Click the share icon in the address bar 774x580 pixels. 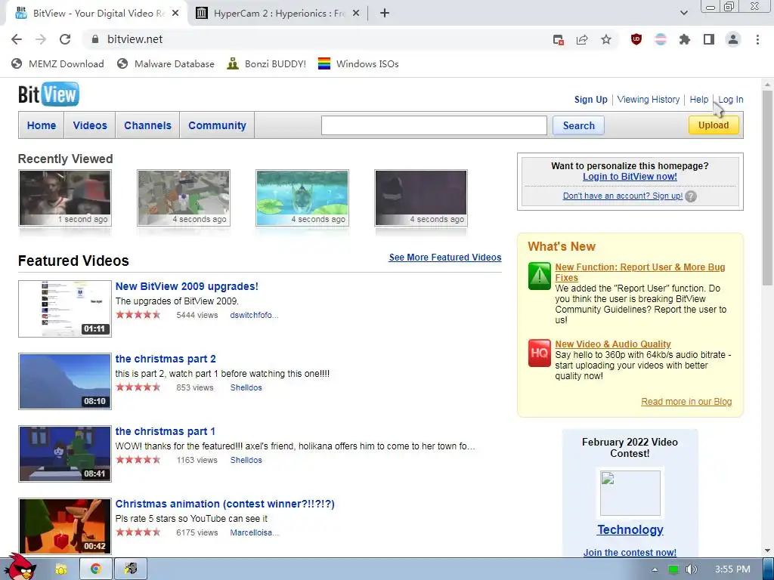582,39
